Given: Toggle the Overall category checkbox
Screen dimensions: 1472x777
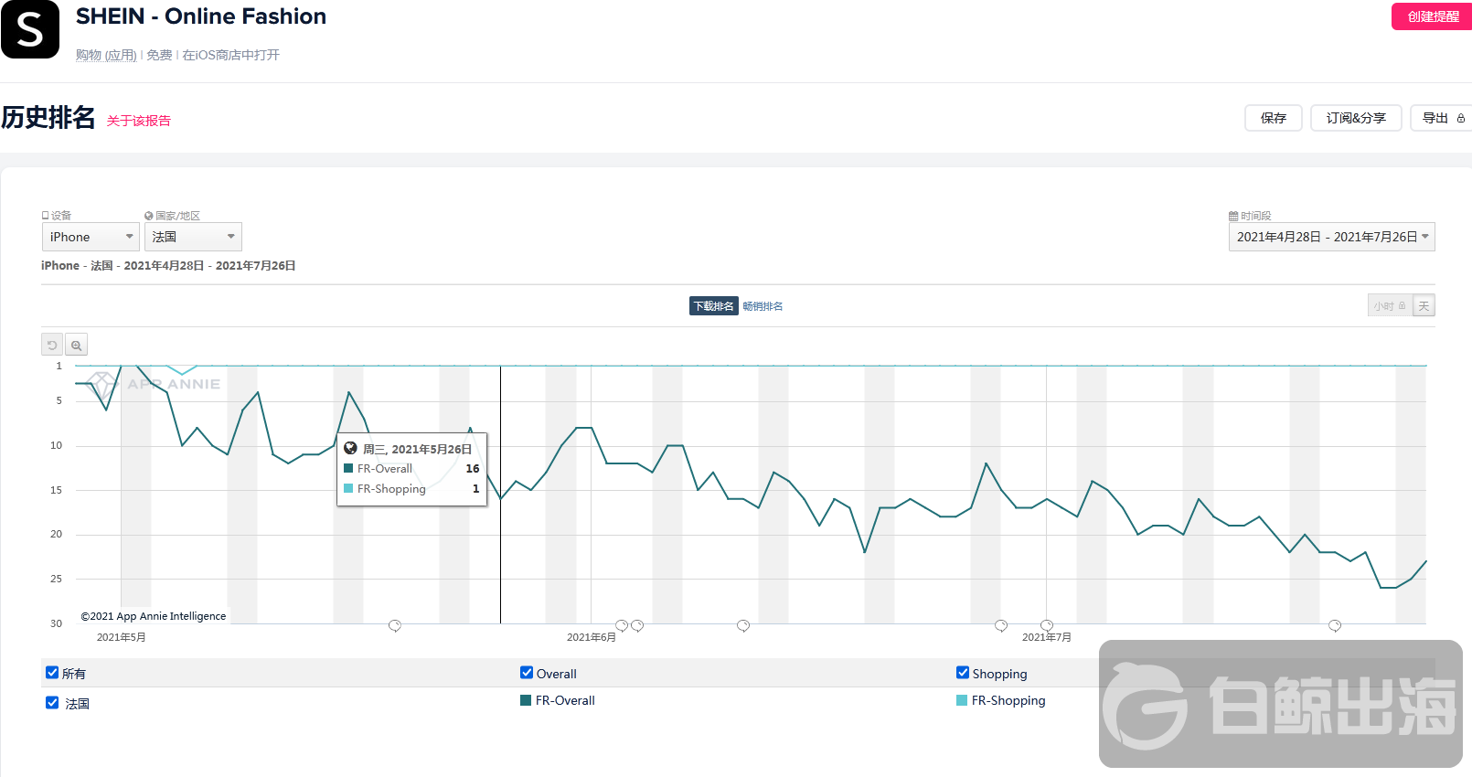Looking at the screenshot, I should [527, 673].
